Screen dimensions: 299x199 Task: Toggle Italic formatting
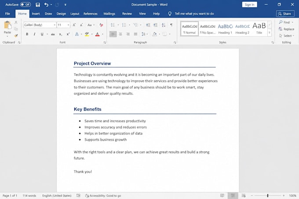coord(34,34)
